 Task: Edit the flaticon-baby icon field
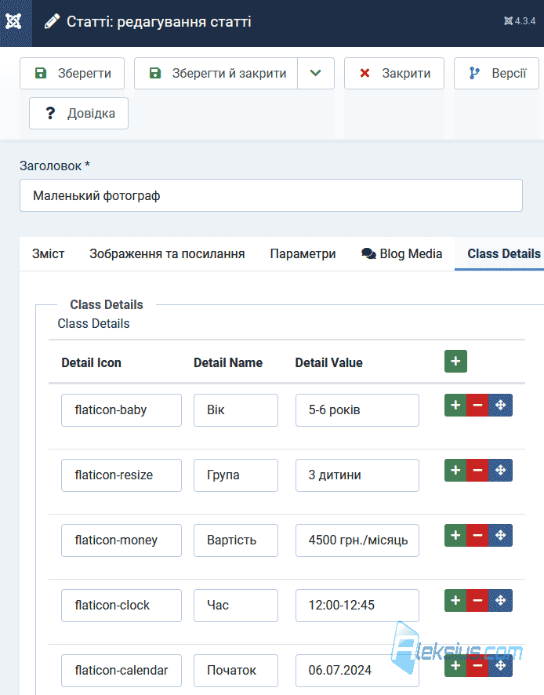(121, 410)
